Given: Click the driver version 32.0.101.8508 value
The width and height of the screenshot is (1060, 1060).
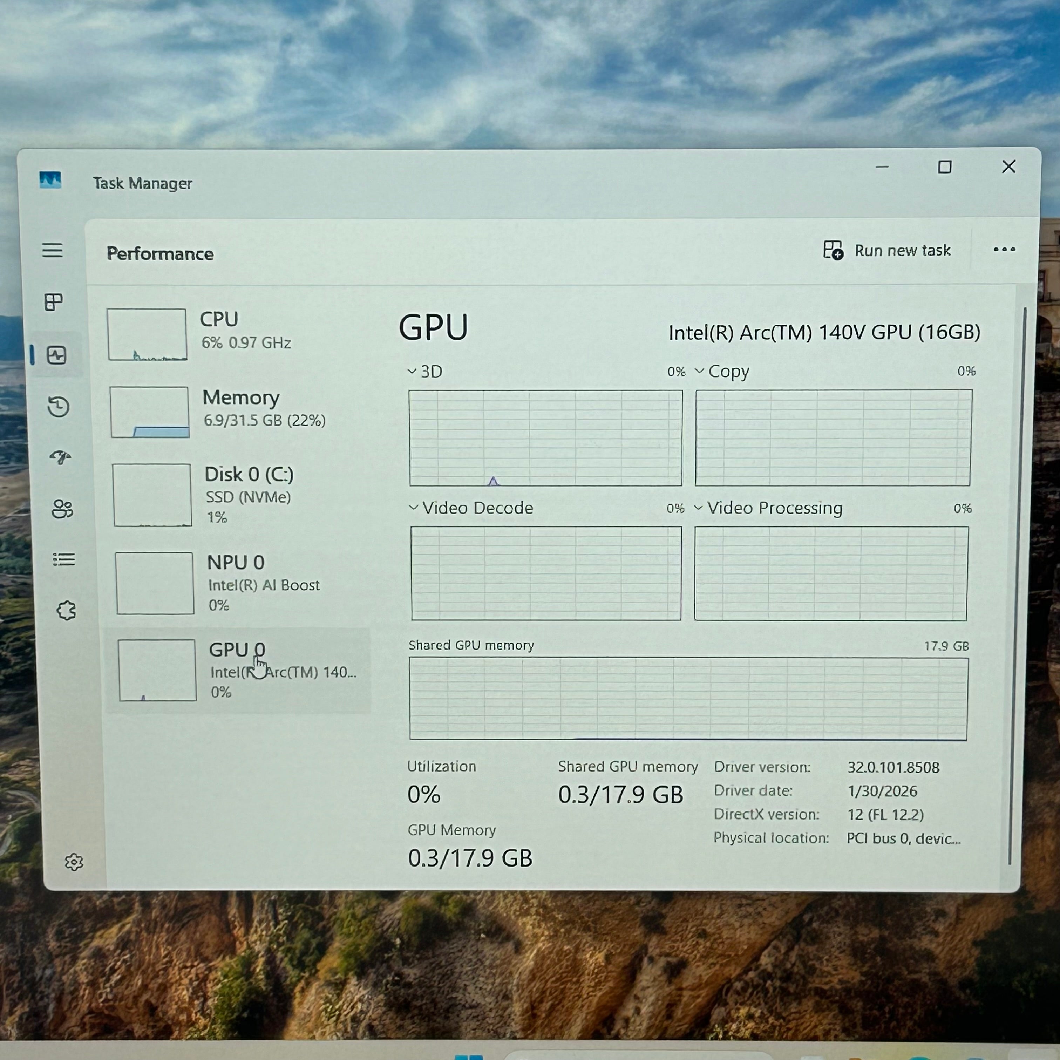Looking at the screenshot, I should coord(893,767).
